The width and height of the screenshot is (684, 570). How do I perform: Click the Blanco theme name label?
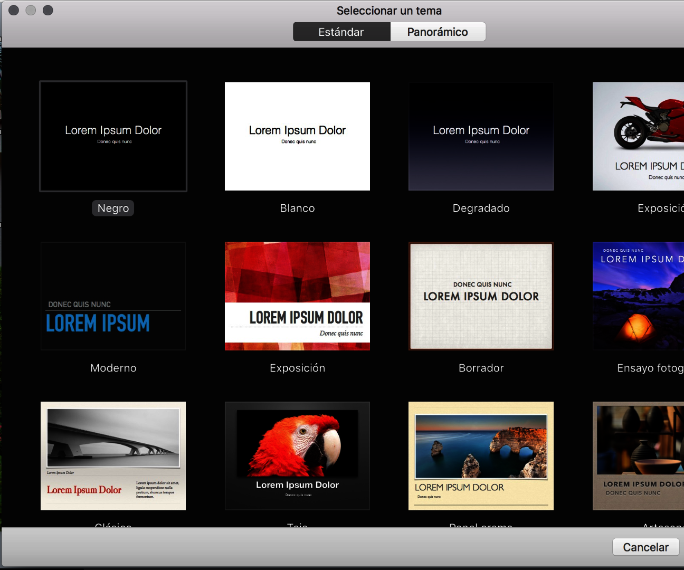click(297, 208)
